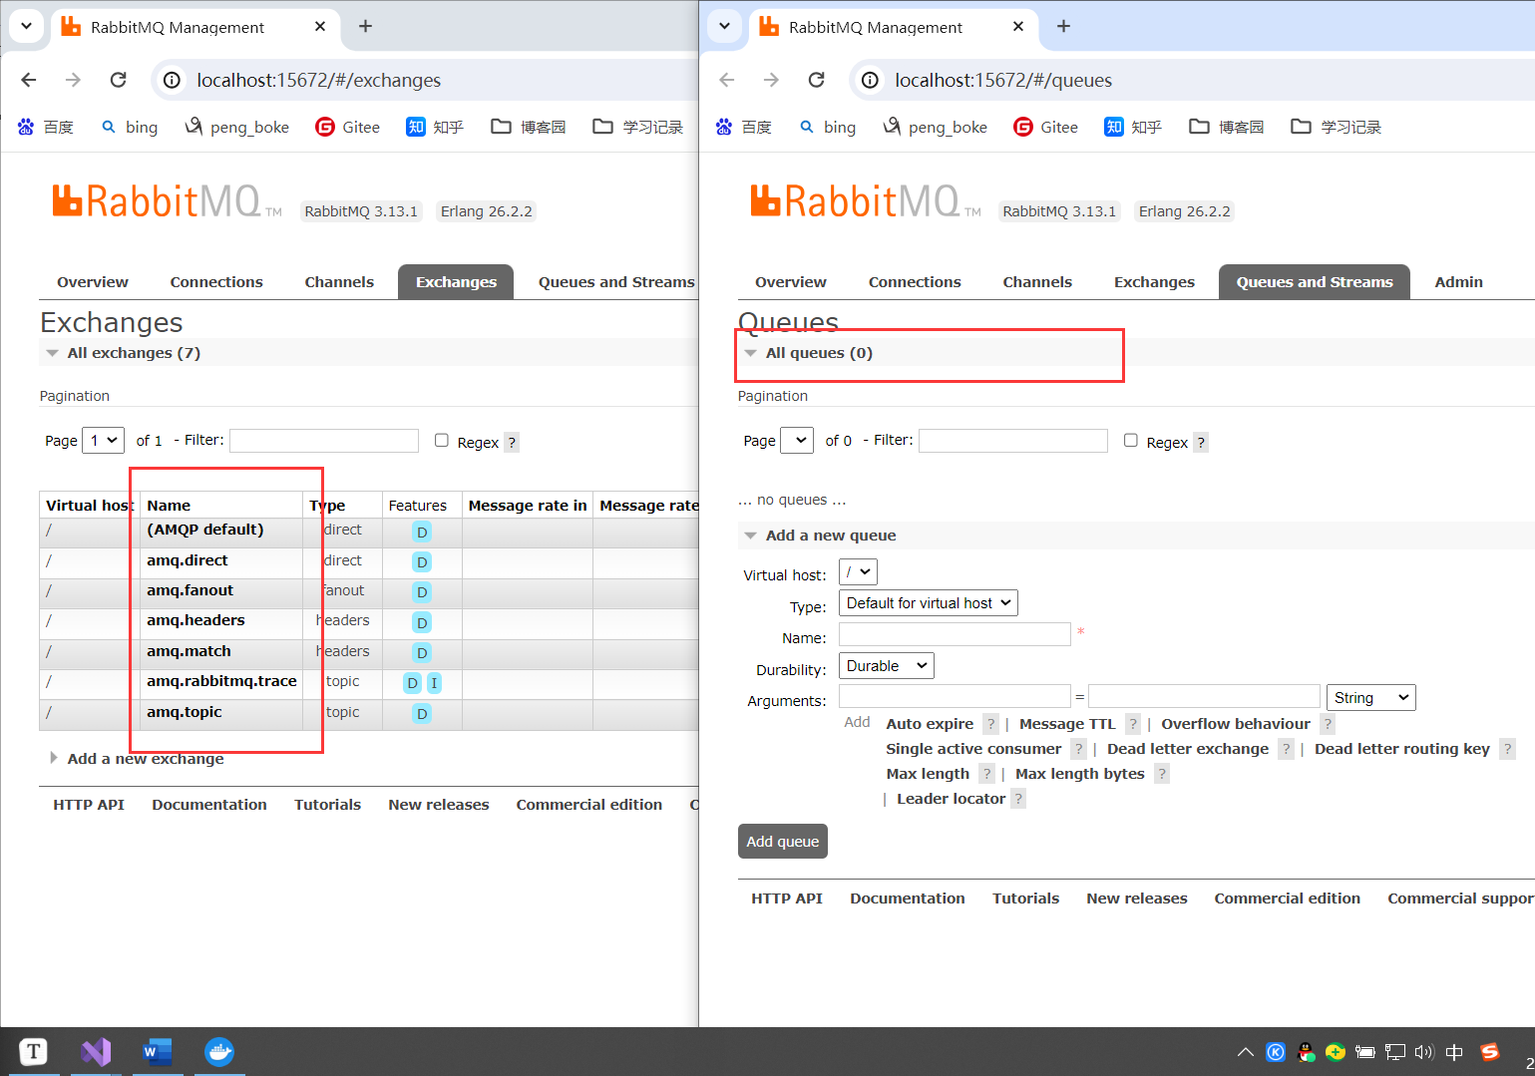Viewport: 1535px width, 1076px height.
Task: Open Visual Studio from the taskbar
Action: (96, 1051)
